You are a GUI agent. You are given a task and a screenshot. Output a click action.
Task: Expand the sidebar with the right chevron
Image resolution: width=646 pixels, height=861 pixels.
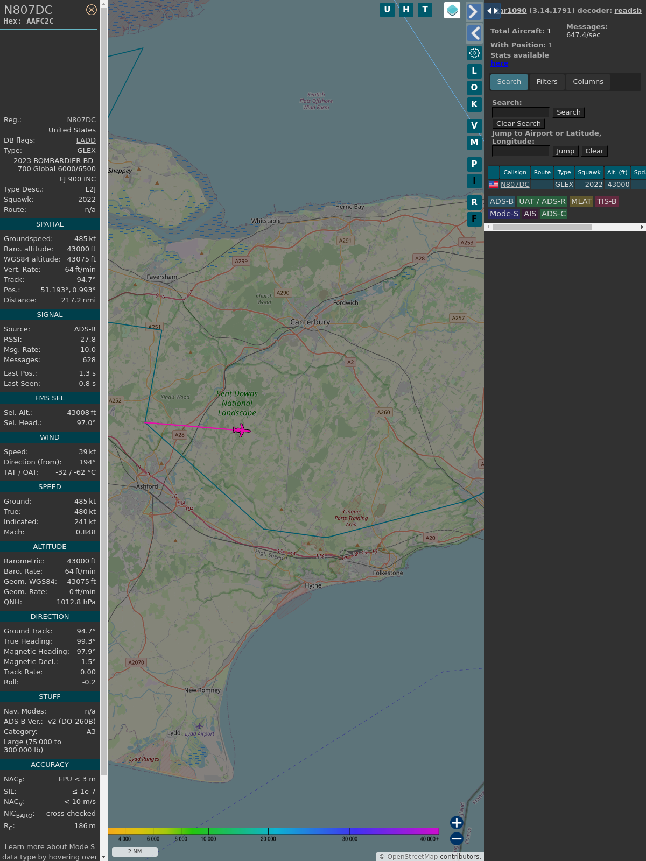[x=474, y=12]
